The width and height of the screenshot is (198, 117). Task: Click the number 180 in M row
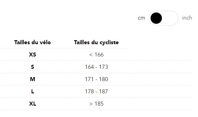click(x=103, y=79)
